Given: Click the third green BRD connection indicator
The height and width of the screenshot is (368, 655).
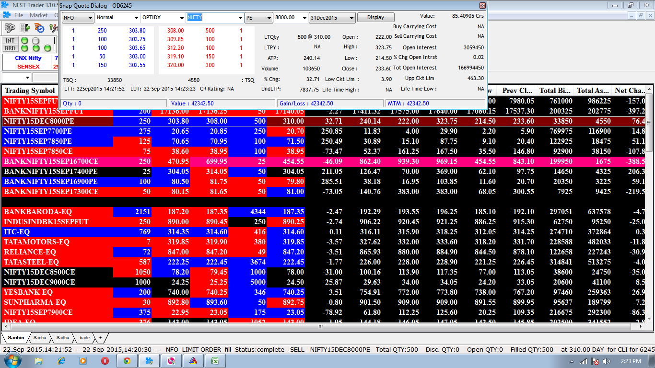Looking at the screenshot, I should tap(47, 48).
